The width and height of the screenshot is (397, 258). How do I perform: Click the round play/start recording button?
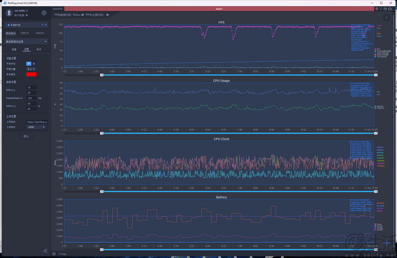(386, 17)
